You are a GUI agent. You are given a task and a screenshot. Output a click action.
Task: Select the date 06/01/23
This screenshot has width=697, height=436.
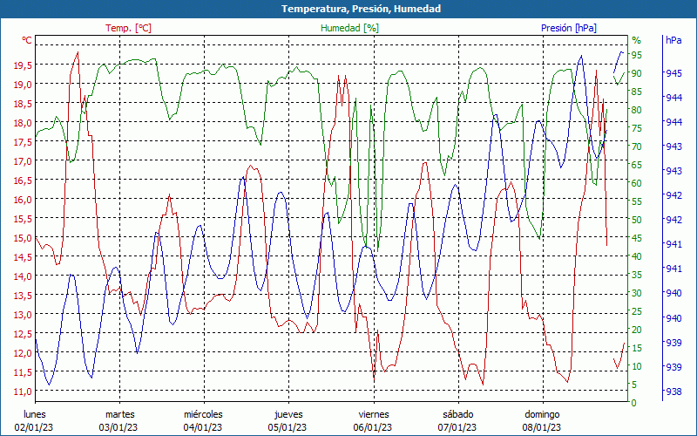coord(373,427)
